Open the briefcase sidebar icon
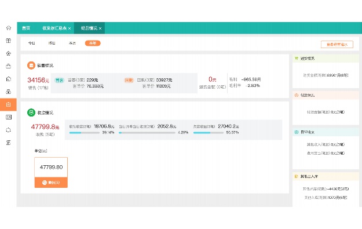 click(9, 66)
